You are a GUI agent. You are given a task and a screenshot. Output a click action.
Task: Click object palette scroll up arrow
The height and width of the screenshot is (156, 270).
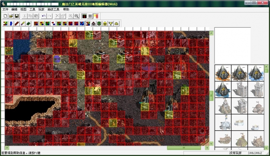[266, 66]
